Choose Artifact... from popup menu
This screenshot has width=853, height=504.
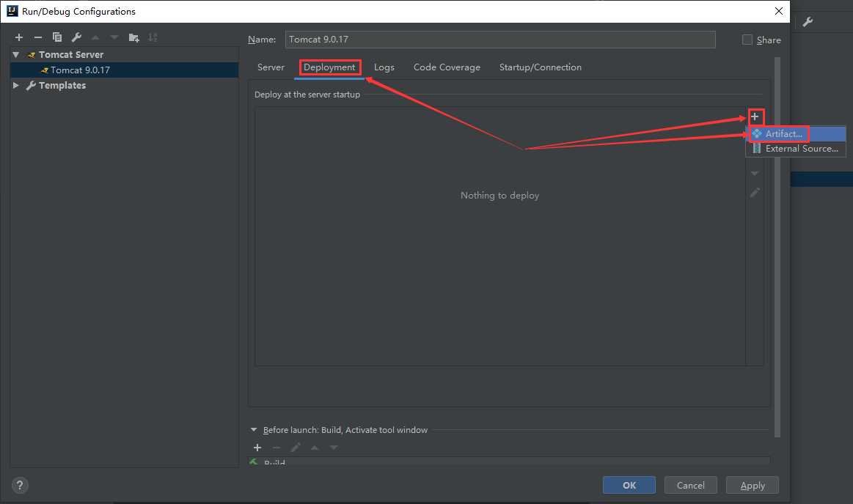(796, 133)
